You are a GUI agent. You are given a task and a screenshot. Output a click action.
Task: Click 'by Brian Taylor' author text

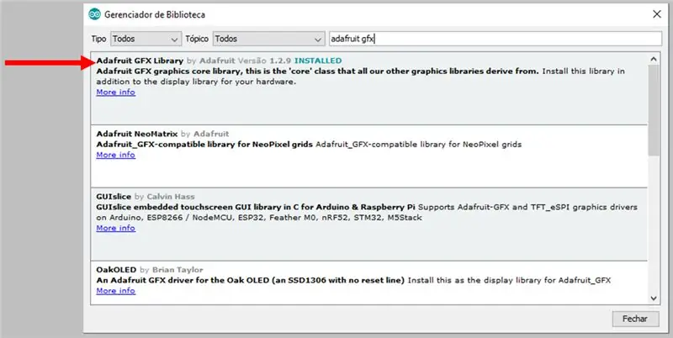click(172, 270)
